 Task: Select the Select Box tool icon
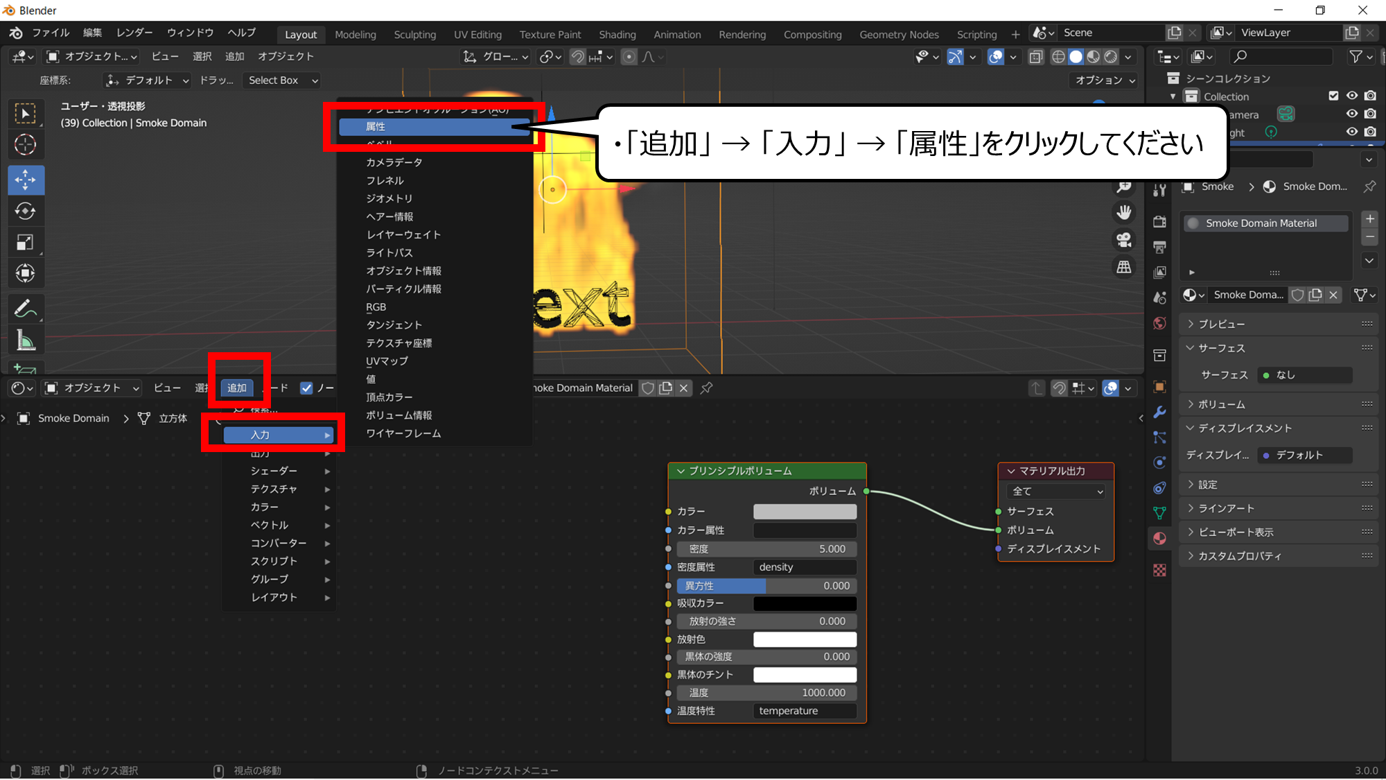point(26,114)
